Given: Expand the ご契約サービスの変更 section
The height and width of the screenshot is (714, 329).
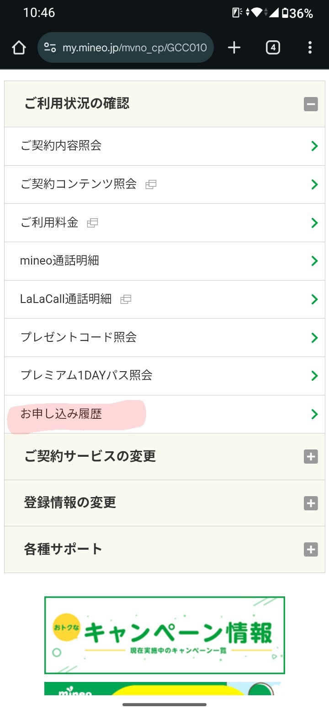Looking at the screenshot, I should tap(311, 456).
